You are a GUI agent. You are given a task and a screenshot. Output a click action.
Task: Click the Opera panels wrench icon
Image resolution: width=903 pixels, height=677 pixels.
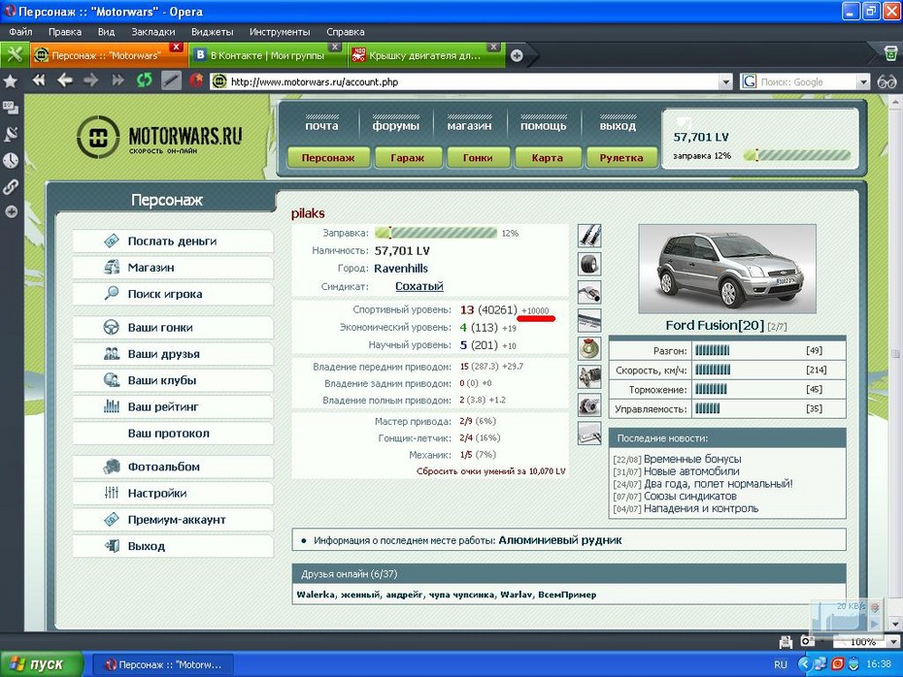[15, 55]
